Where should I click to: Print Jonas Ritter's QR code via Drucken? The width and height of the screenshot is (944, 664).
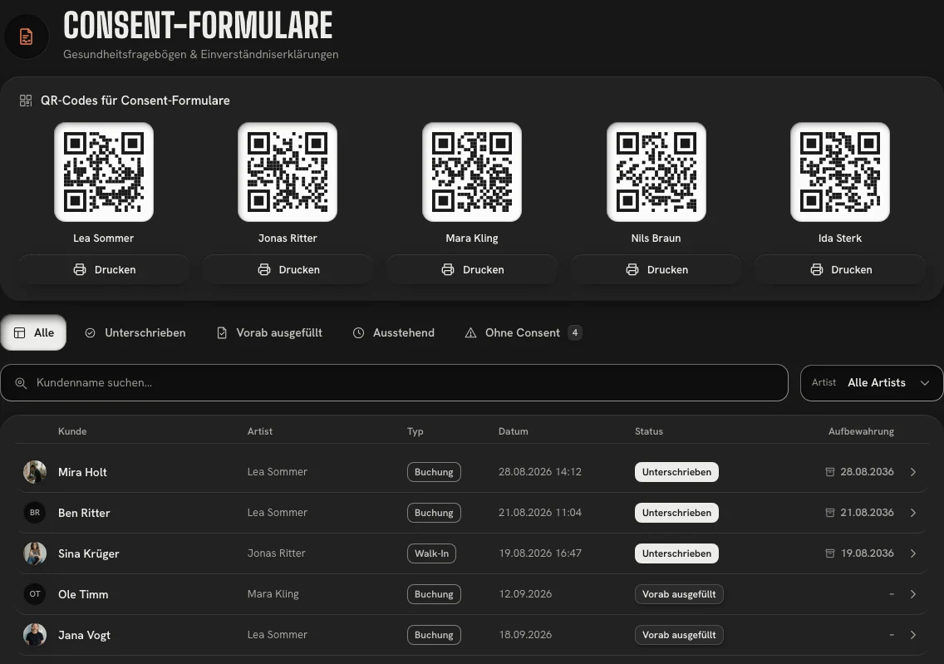click(288, 270)
